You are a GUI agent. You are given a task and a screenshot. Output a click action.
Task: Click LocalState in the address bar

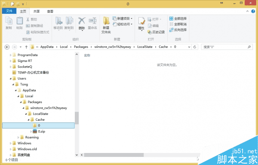click(145, 47)
